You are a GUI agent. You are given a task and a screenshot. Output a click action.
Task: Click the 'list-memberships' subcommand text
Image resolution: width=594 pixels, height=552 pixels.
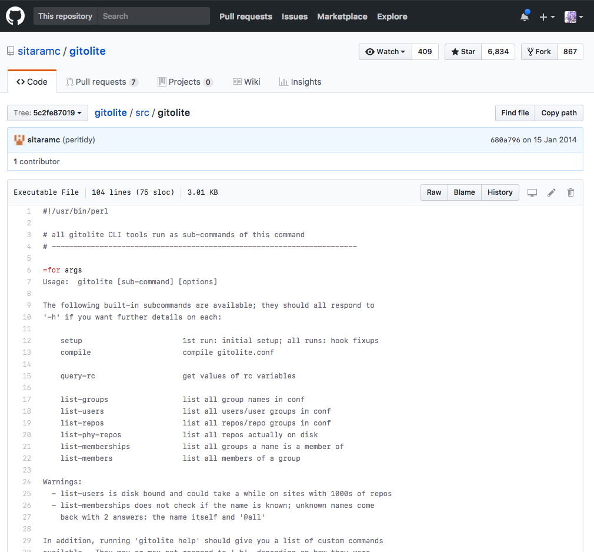[x=95, y=447]
